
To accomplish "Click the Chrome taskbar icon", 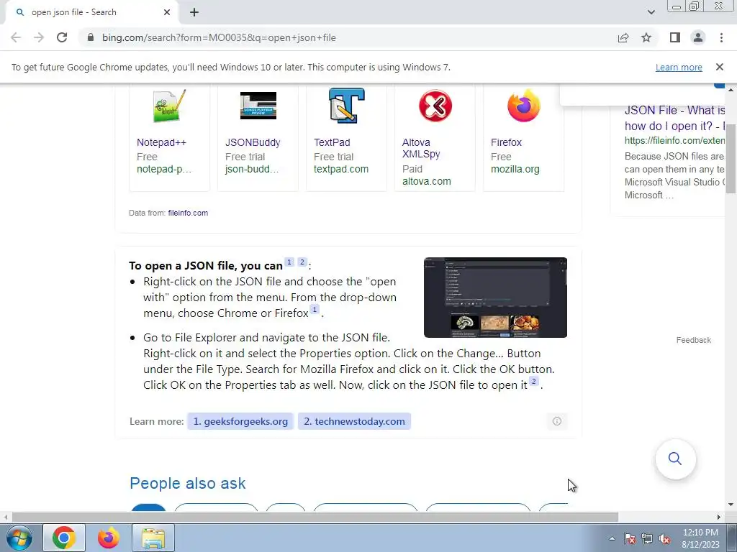I will [64, 538].
